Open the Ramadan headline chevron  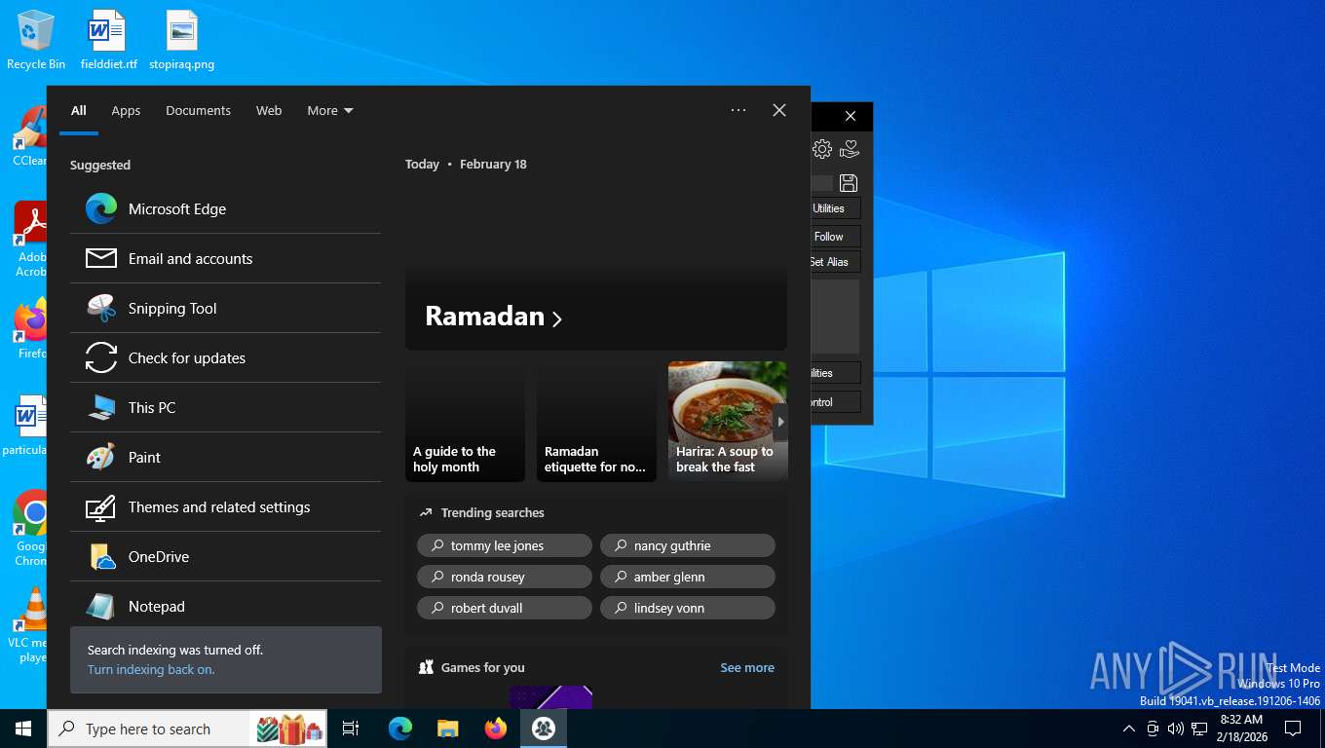pos(557,318)
